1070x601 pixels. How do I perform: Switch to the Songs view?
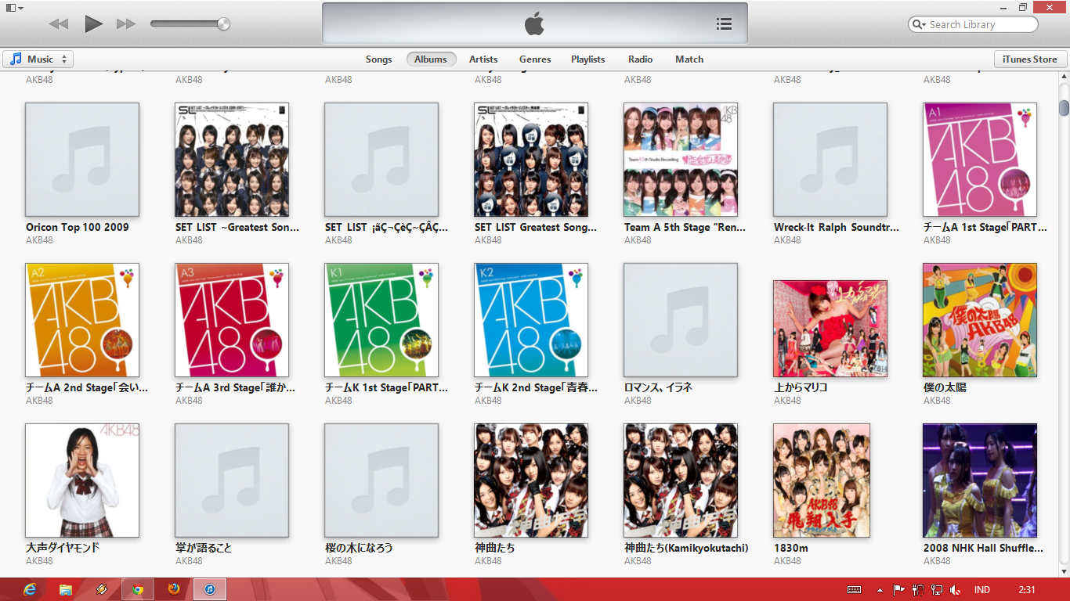[378, 59]
